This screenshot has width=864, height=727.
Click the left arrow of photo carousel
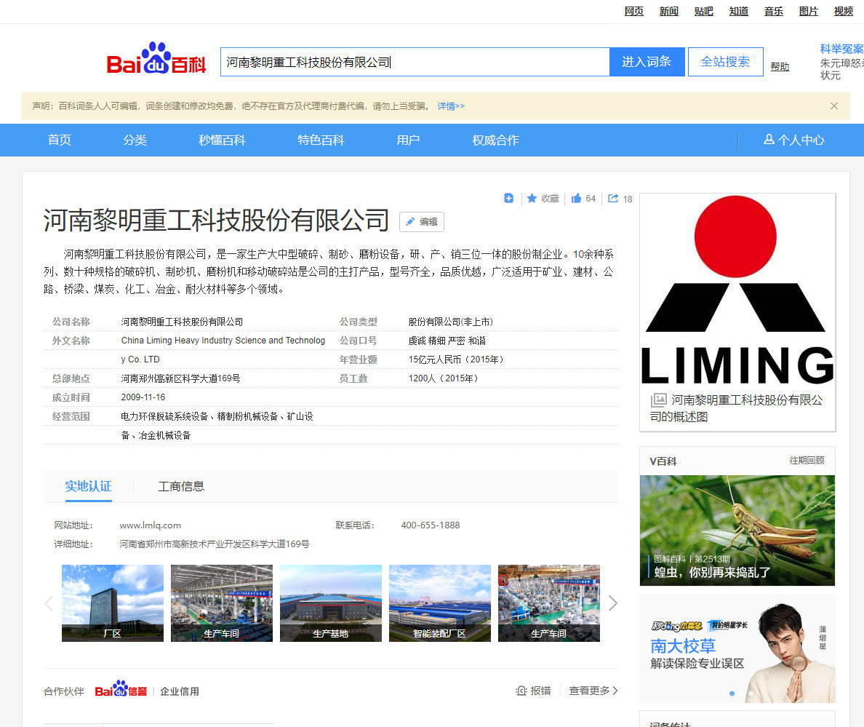(49, 603)
